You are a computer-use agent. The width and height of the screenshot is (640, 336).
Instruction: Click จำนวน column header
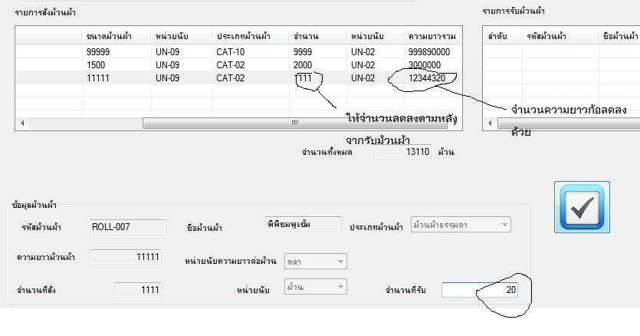pyautogui.click(x=317, y=36)
